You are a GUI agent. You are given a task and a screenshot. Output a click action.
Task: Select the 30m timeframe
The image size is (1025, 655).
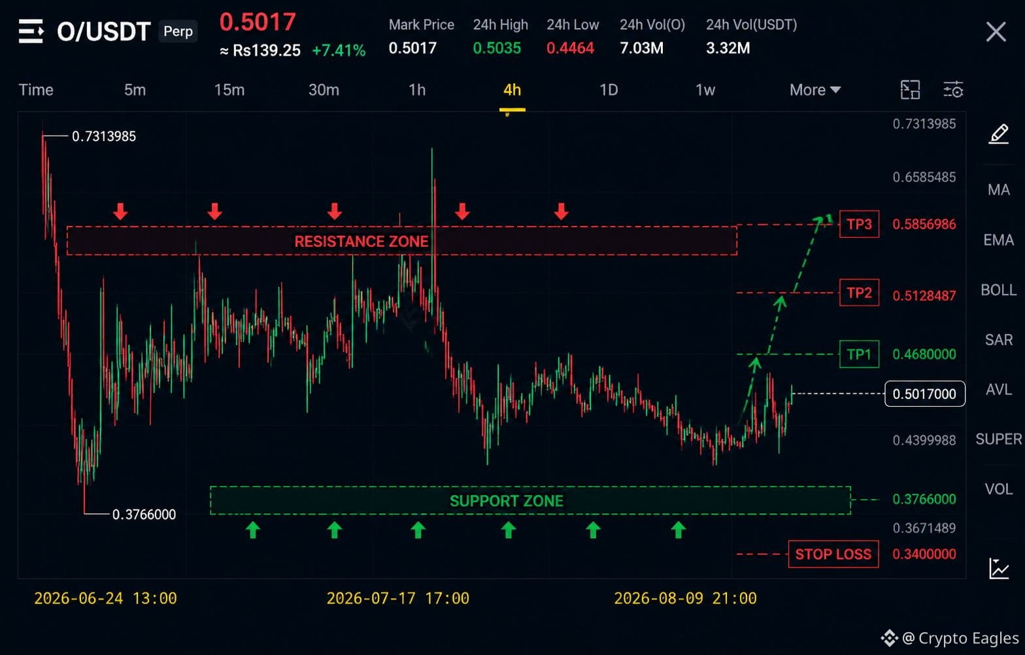(324, 90)
